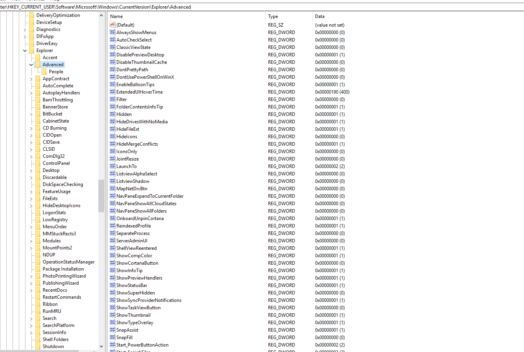Click the DWORD icon next to ShowCortanaButton
524x352 pixels.
pyautogui.click(x=112, y=263)
